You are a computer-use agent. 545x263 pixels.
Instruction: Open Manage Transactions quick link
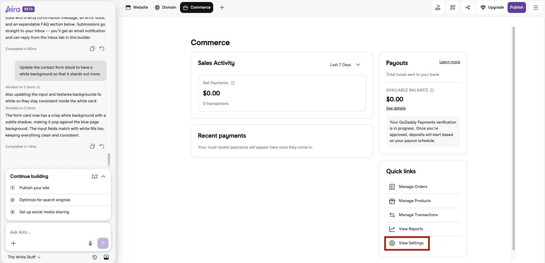click(423, 215)
